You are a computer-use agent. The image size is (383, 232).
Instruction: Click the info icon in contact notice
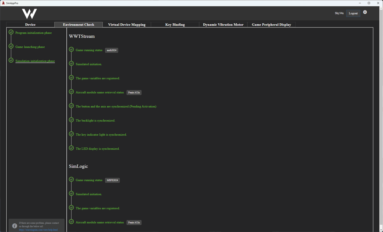14,226
